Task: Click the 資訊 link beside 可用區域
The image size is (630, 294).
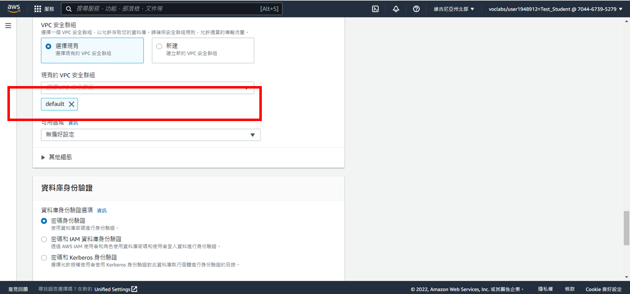Action: point(73,122)
